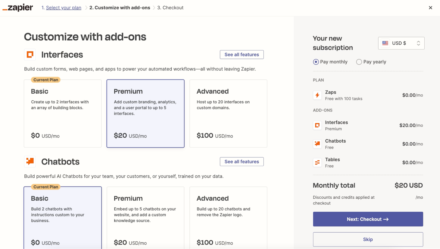Viewport: 440px width, 249px height.
Task: Click the Your new subscription heading
Action: click(x=333, y=43)
